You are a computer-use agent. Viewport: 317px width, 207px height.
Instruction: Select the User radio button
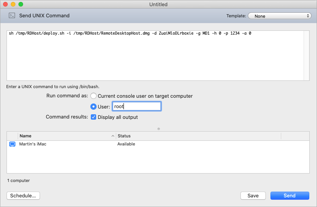click(x=93, y=107)
